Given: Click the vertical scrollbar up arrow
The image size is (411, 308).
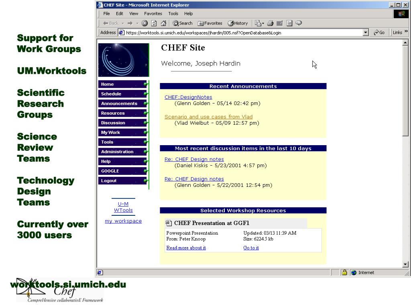Looking at the screenshot, I should coord(405,43).
